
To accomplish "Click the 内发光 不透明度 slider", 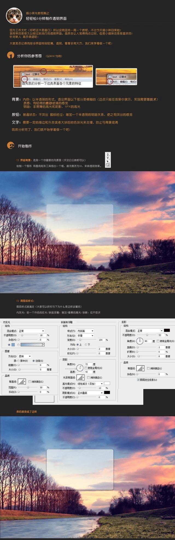I will 28,335.
